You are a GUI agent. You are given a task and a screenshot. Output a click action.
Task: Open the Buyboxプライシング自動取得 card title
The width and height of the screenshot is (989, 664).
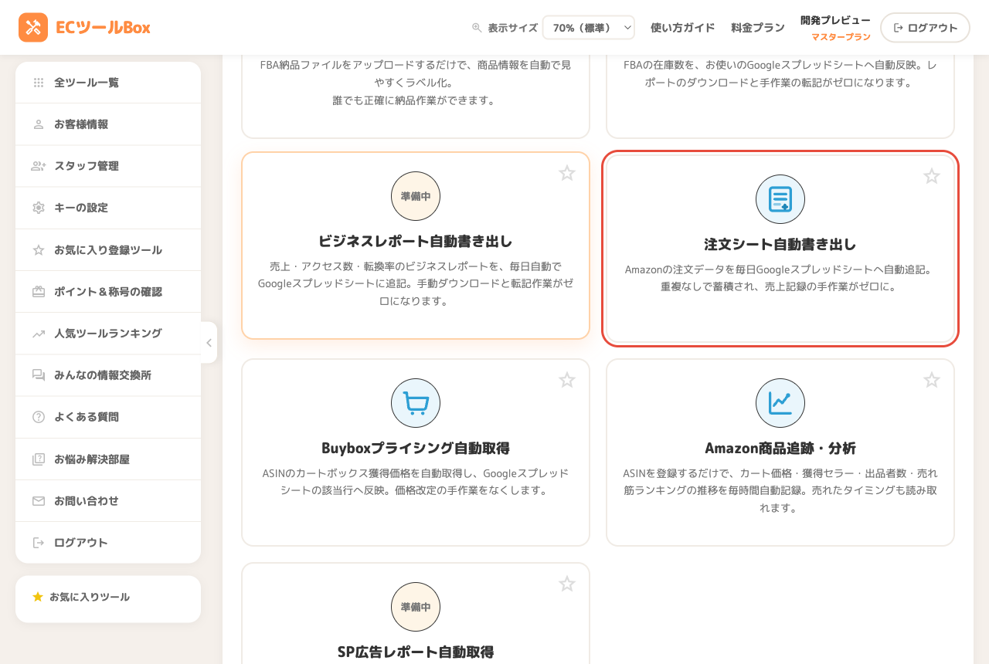416,449
